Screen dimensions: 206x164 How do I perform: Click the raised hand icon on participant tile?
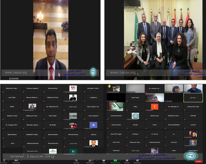click(x=109, y=86)
